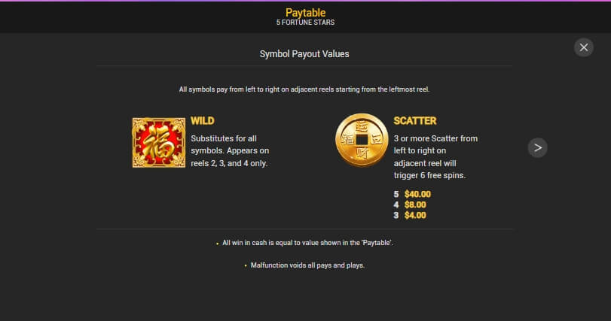
Task: Select the $4.00 payout for 3 scatters
Action: 415,215
